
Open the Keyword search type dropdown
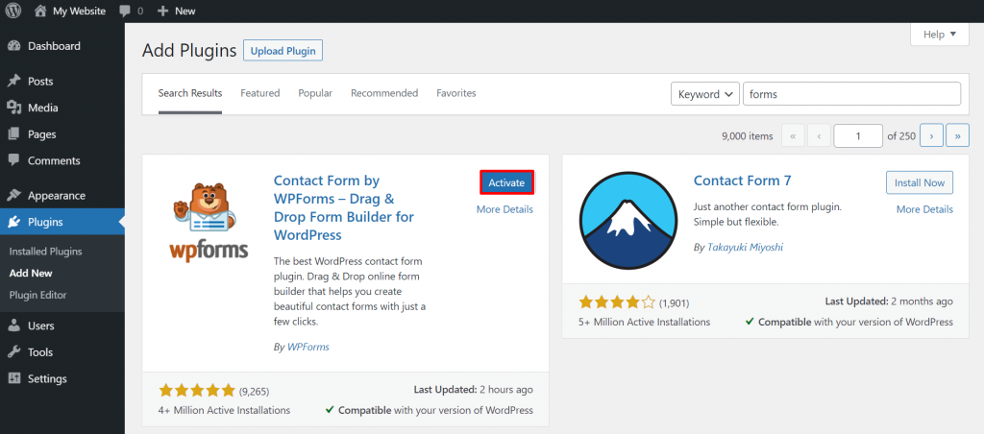point(704,94)
